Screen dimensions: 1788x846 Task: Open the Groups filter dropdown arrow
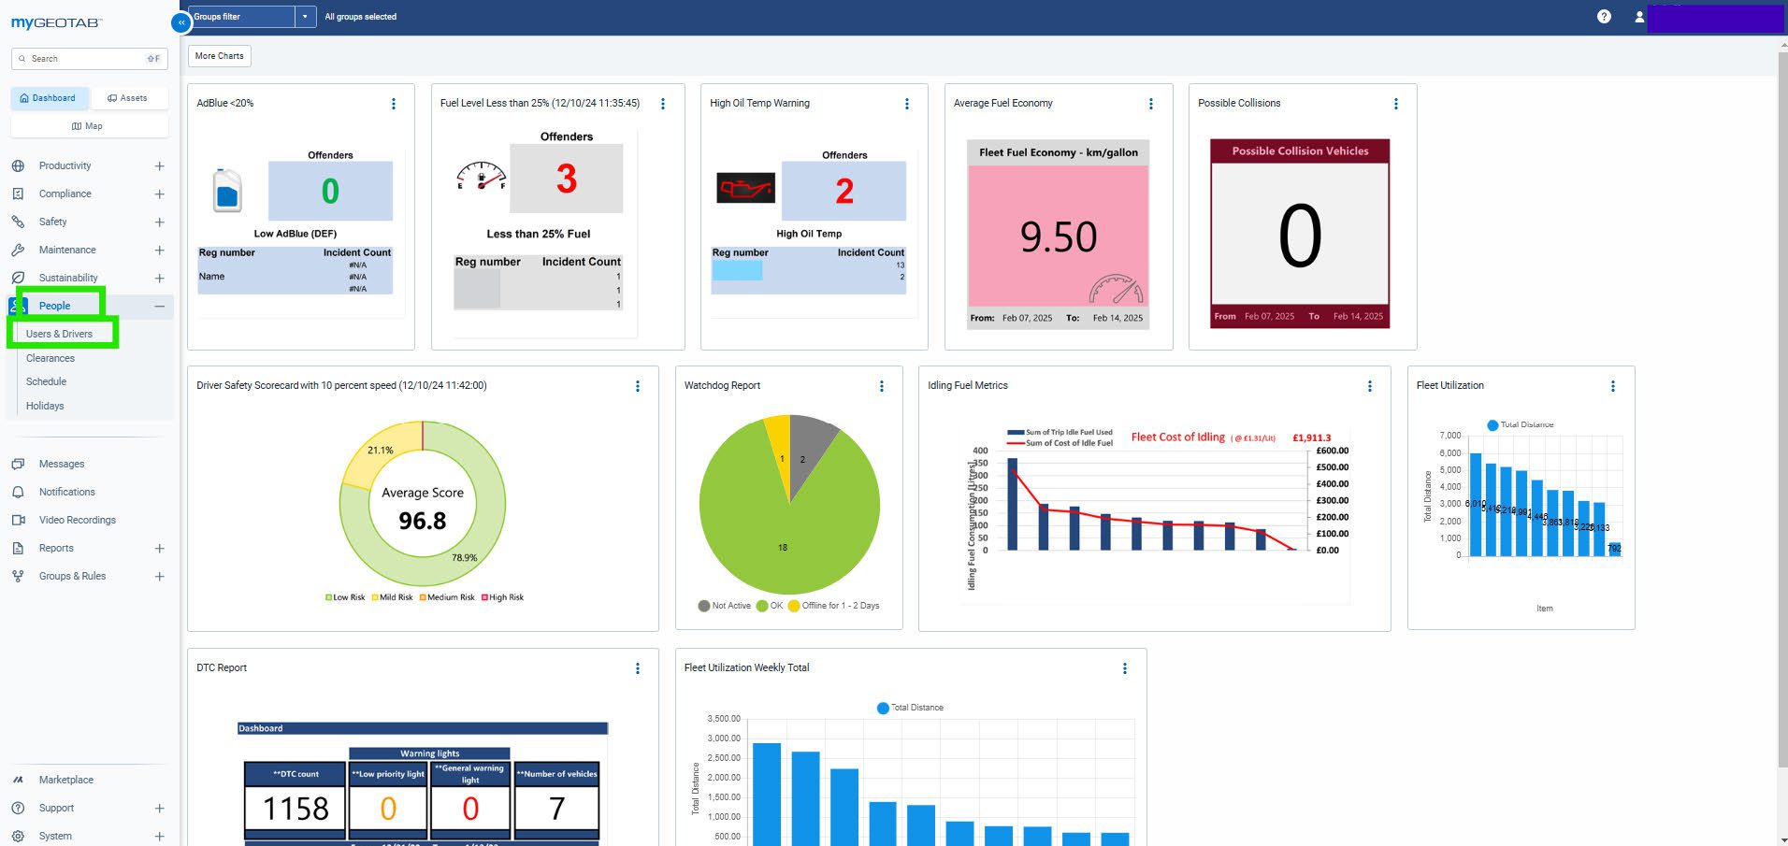point(305,17)
